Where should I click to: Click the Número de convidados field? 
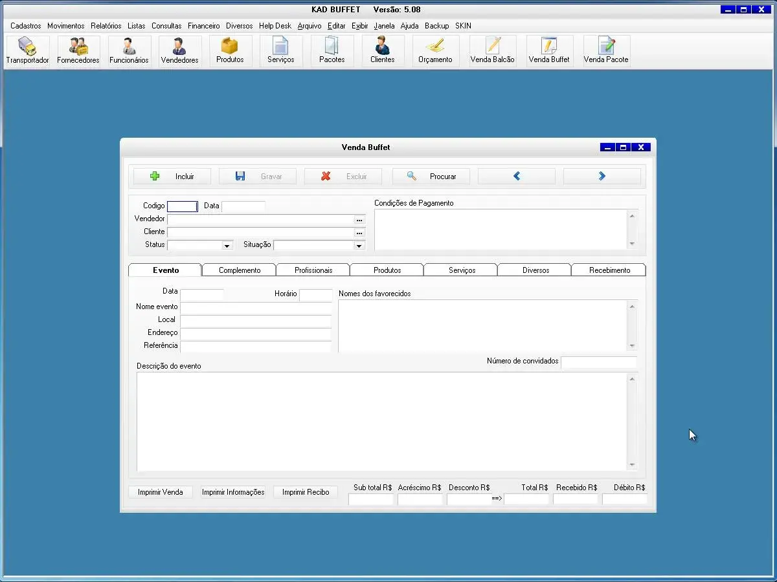pyautogui.click(x=598, y=363)
